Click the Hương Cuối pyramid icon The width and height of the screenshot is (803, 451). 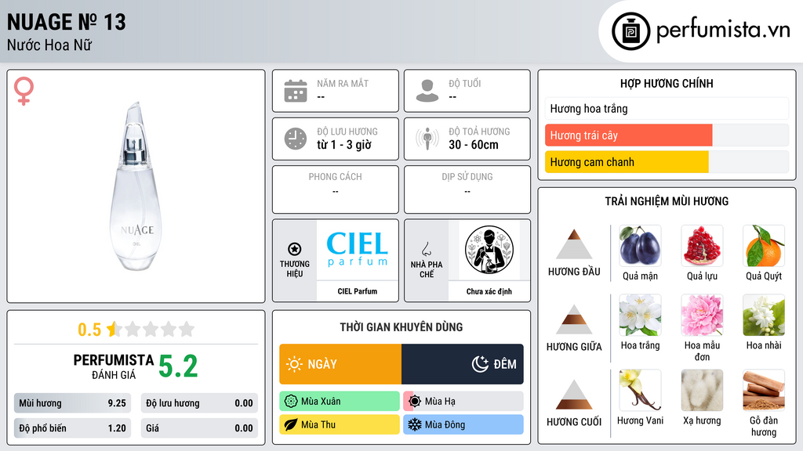pyautogui.click(x=574, y=395)
